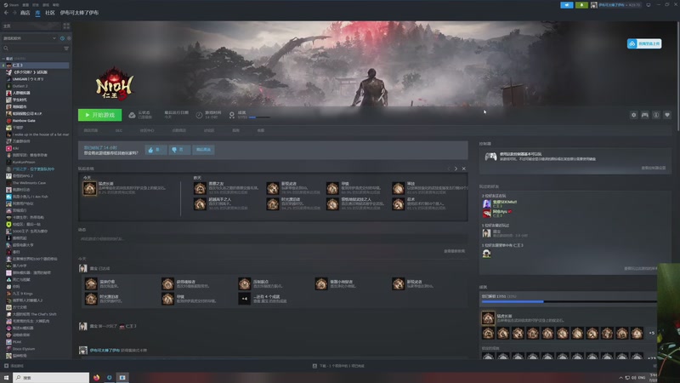The image size is (680, 383).
Task: Click the play time clock icon
Action: pos(199,115)
